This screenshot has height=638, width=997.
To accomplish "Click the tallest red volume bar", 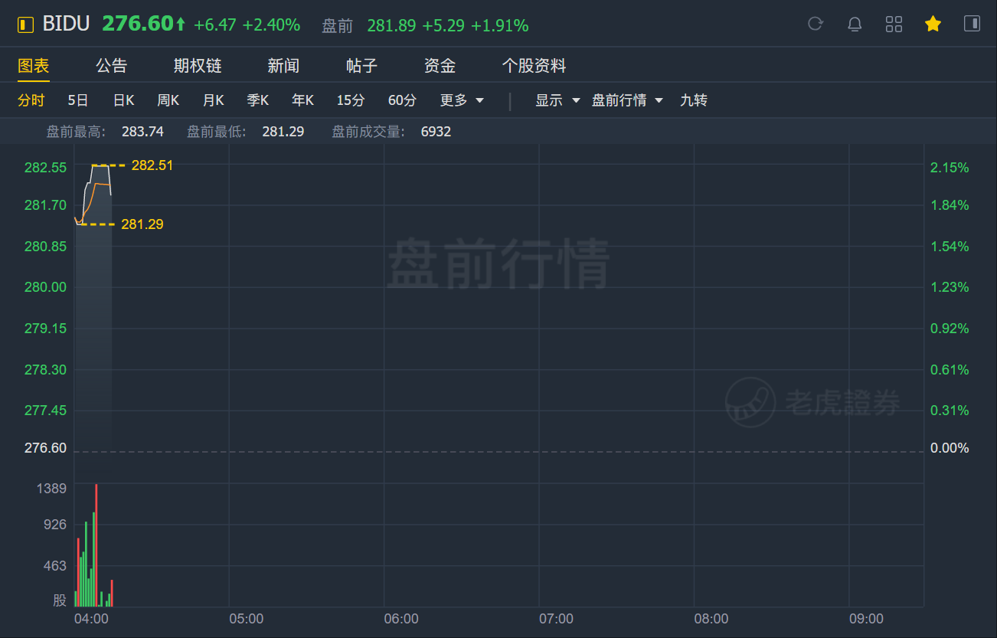I will pyautogui.click(x=96, y=545).
